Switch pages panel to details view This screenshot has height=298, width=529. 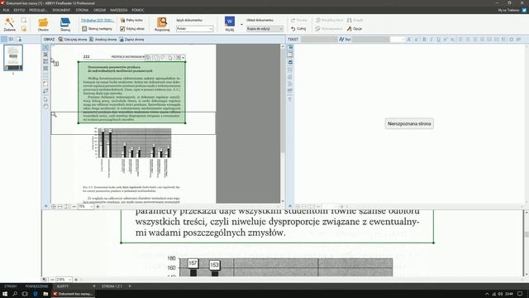pyautogui.click(x=12, y=39)
